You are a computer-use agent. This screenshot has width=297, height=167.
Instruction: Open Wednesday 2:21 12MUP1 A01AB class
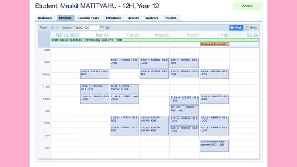click(154, 130)
